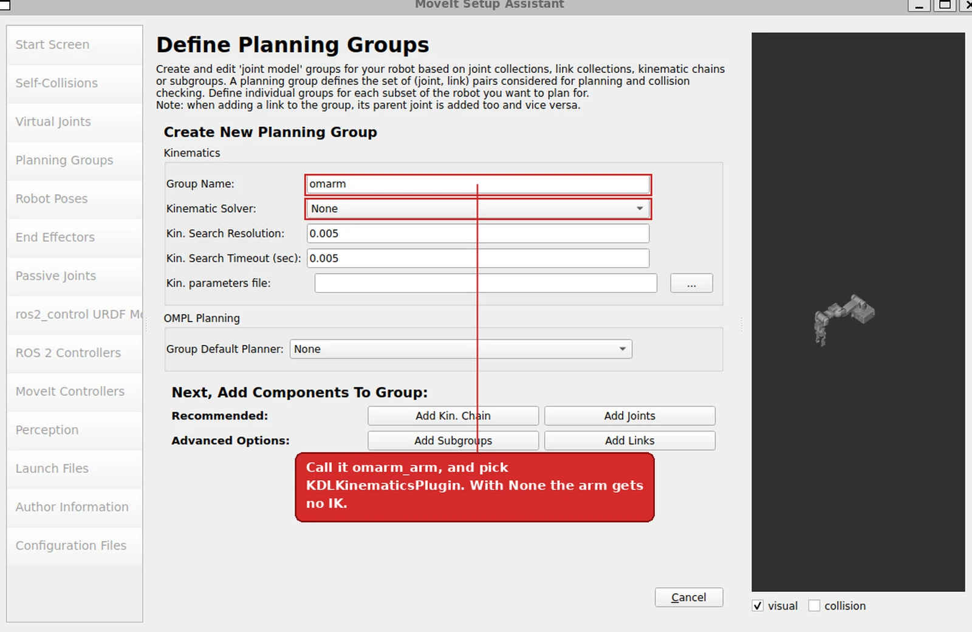Open ROS 2 Controllers step
Screen dimensions: 972x632
coord(75,353)
